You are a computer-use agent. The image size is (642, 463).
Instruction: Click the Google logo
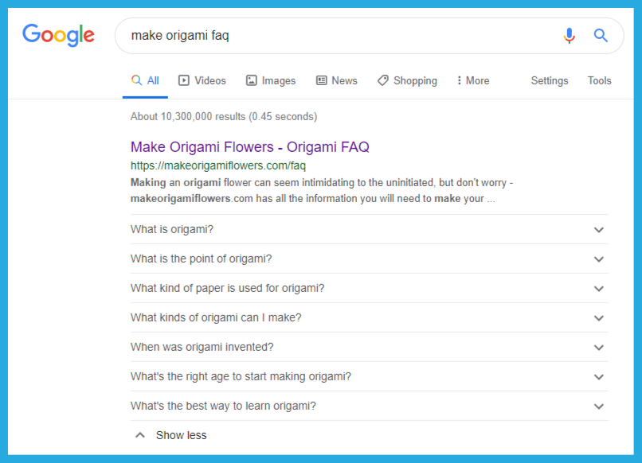coord(58,35)
